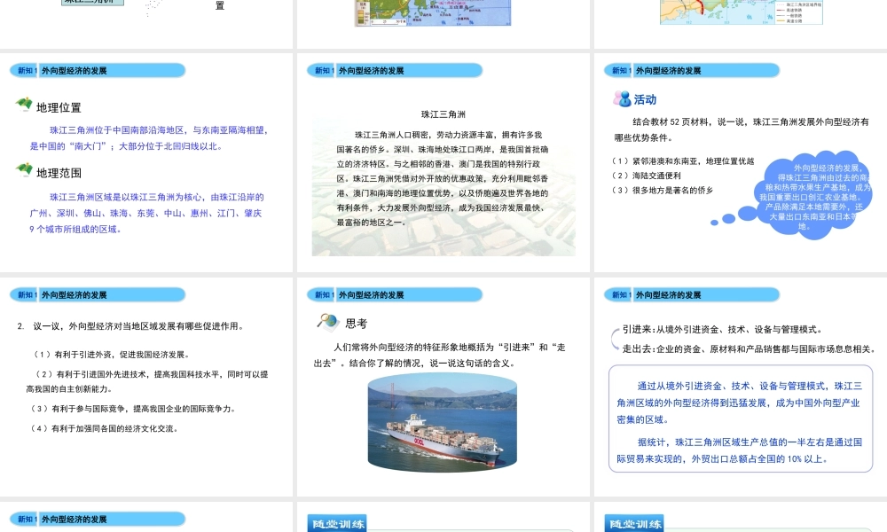The image size is (887, 532).
Task: Click the 随堂训练 label in right bottom slide
Action: pyautogui.click(x=635, y=523)
